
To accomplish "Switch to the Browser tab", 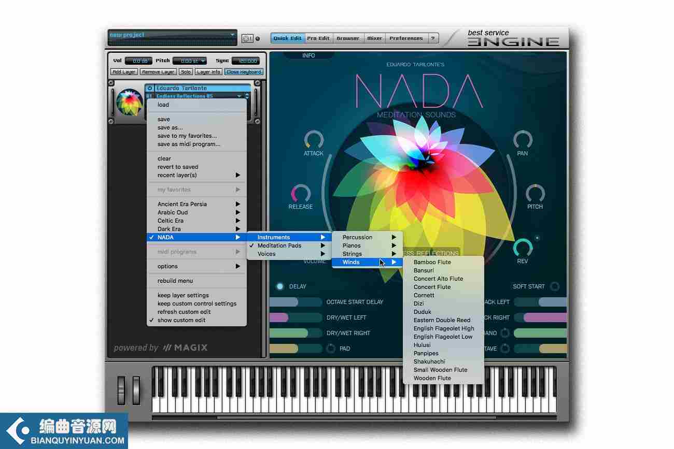I will click(x=348, y=38).
